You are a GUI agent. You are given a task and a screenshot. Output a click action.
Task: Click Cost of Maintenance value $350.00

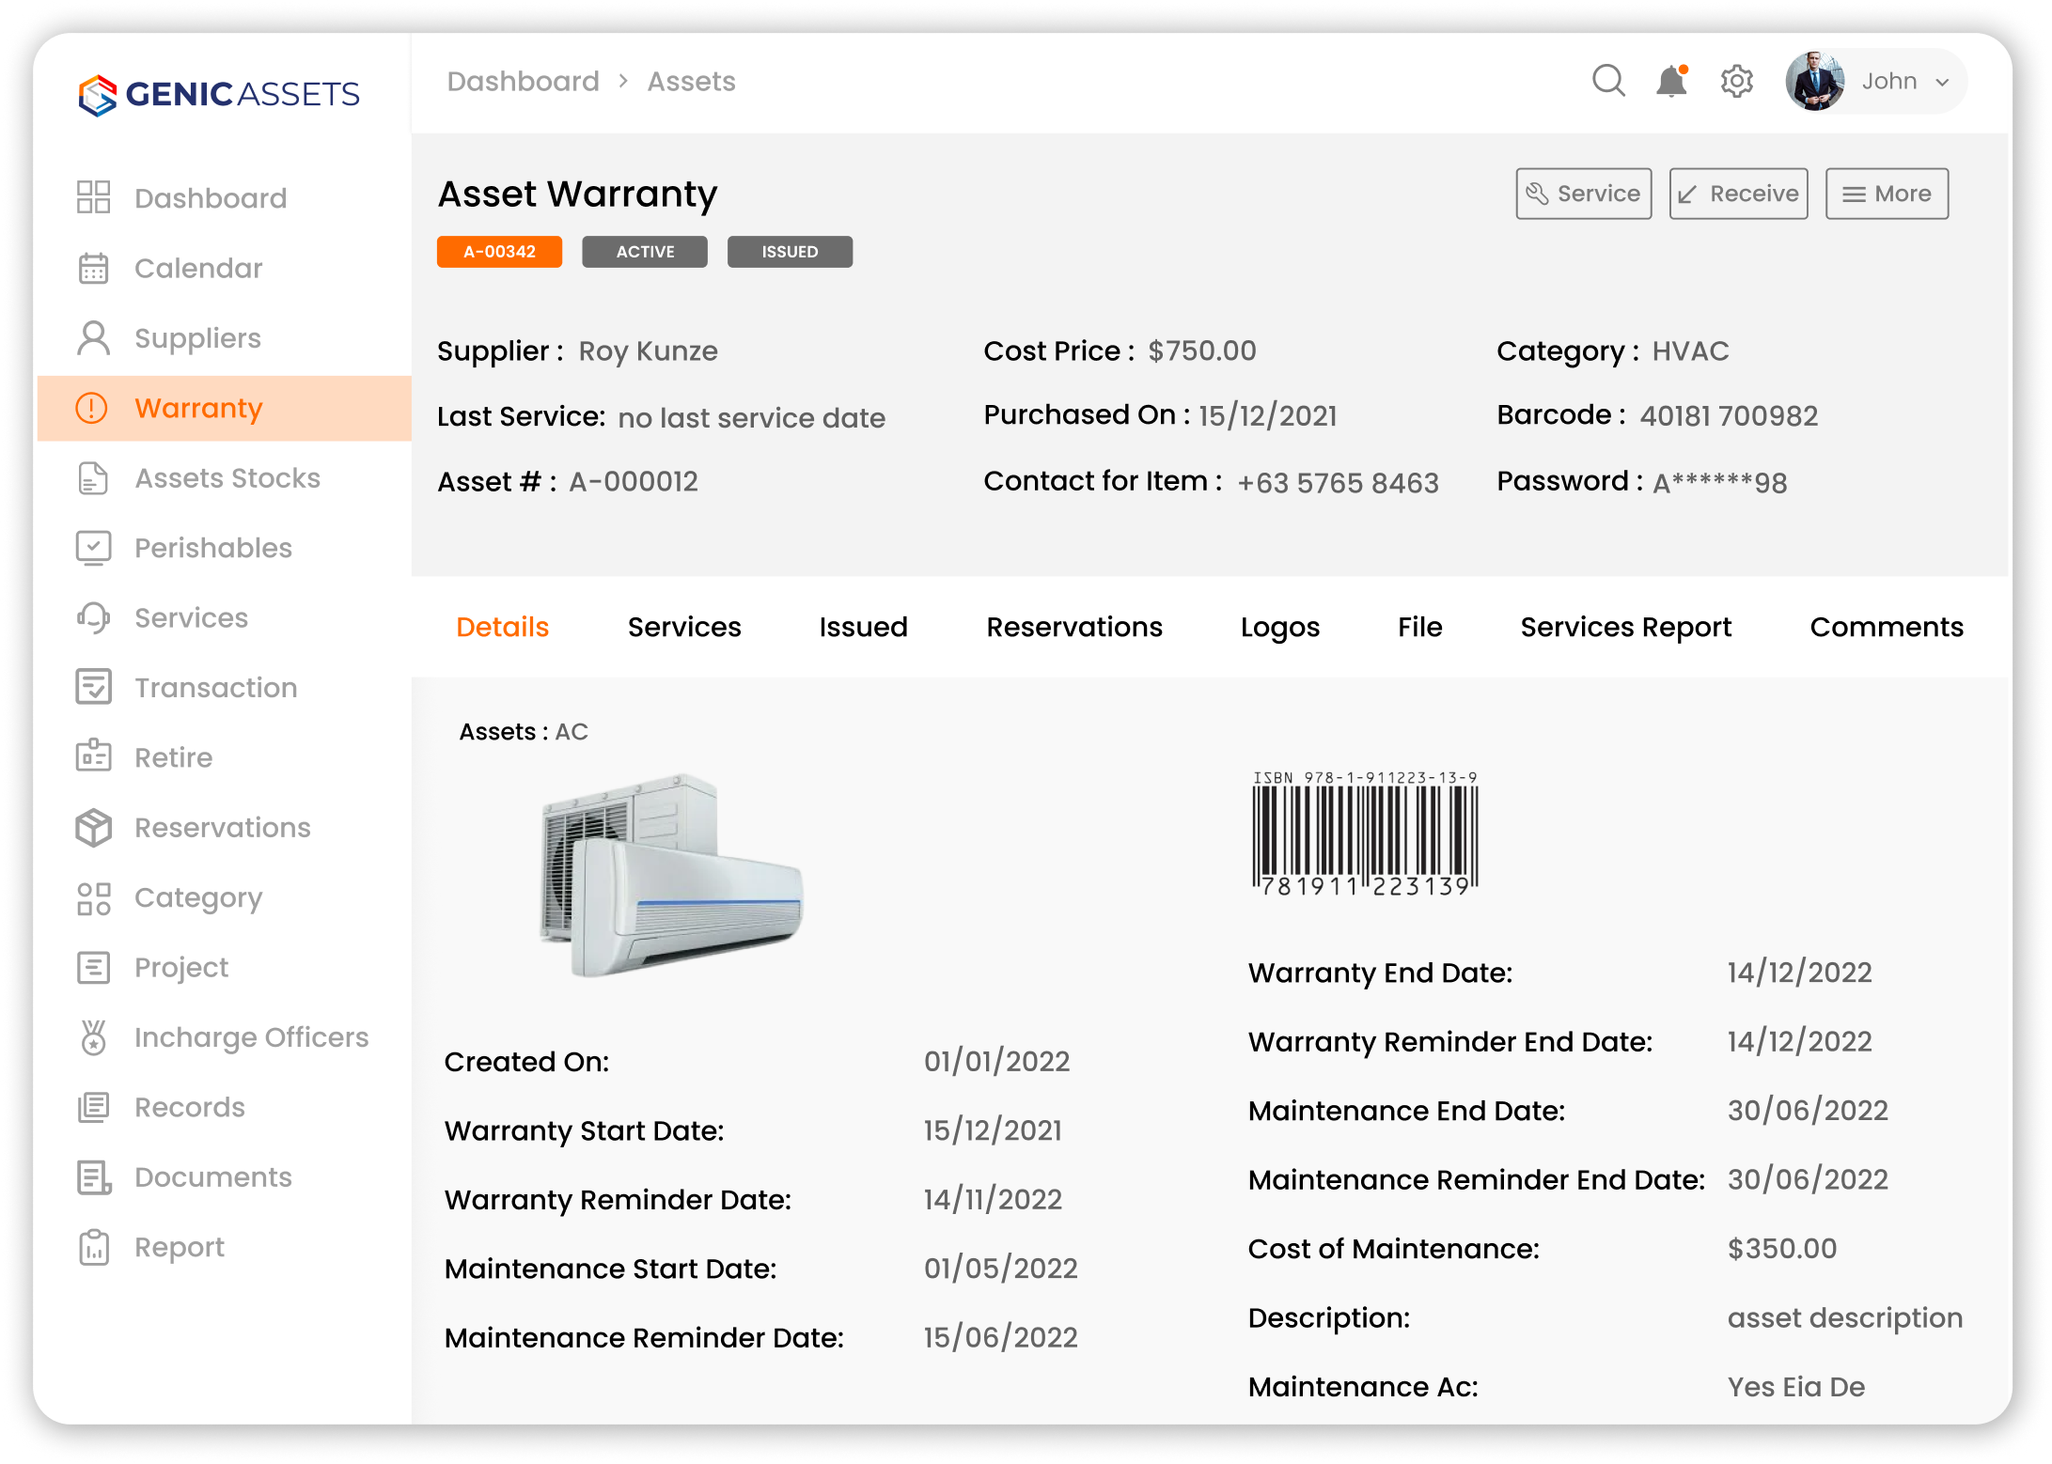[x=1781, y=1249]
